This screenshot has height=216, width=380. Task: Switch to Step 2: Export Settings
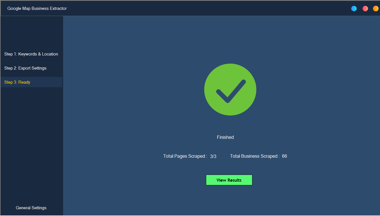tap(31, 68)
